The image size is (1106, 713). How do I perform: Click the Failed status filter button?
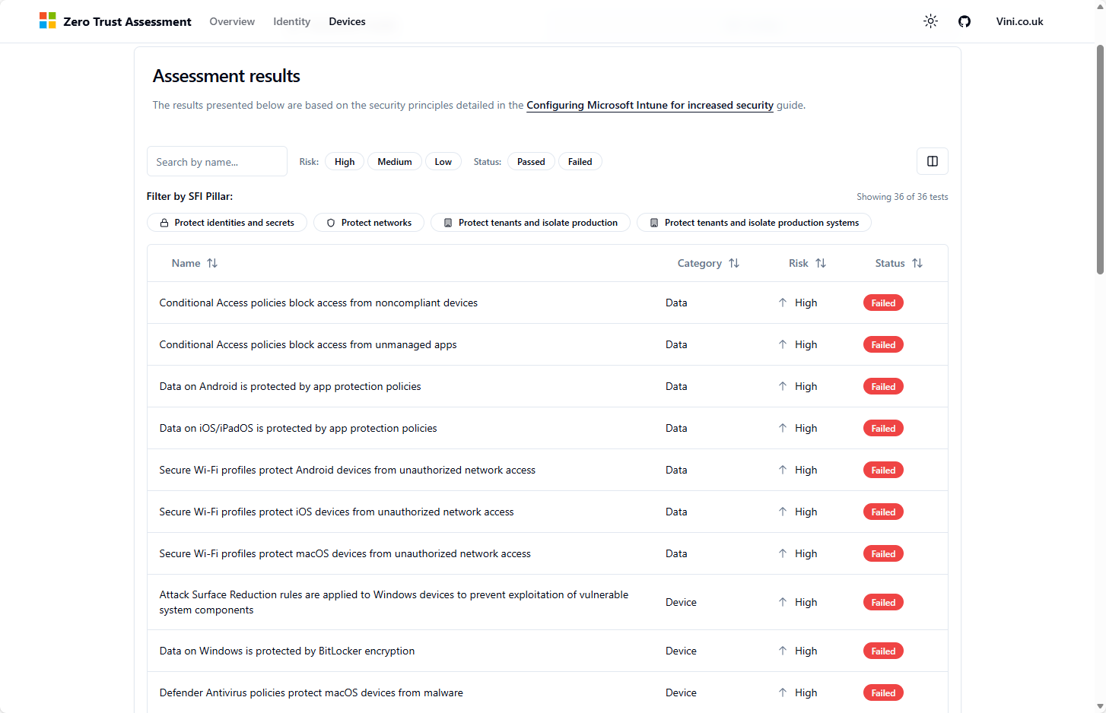580,161
